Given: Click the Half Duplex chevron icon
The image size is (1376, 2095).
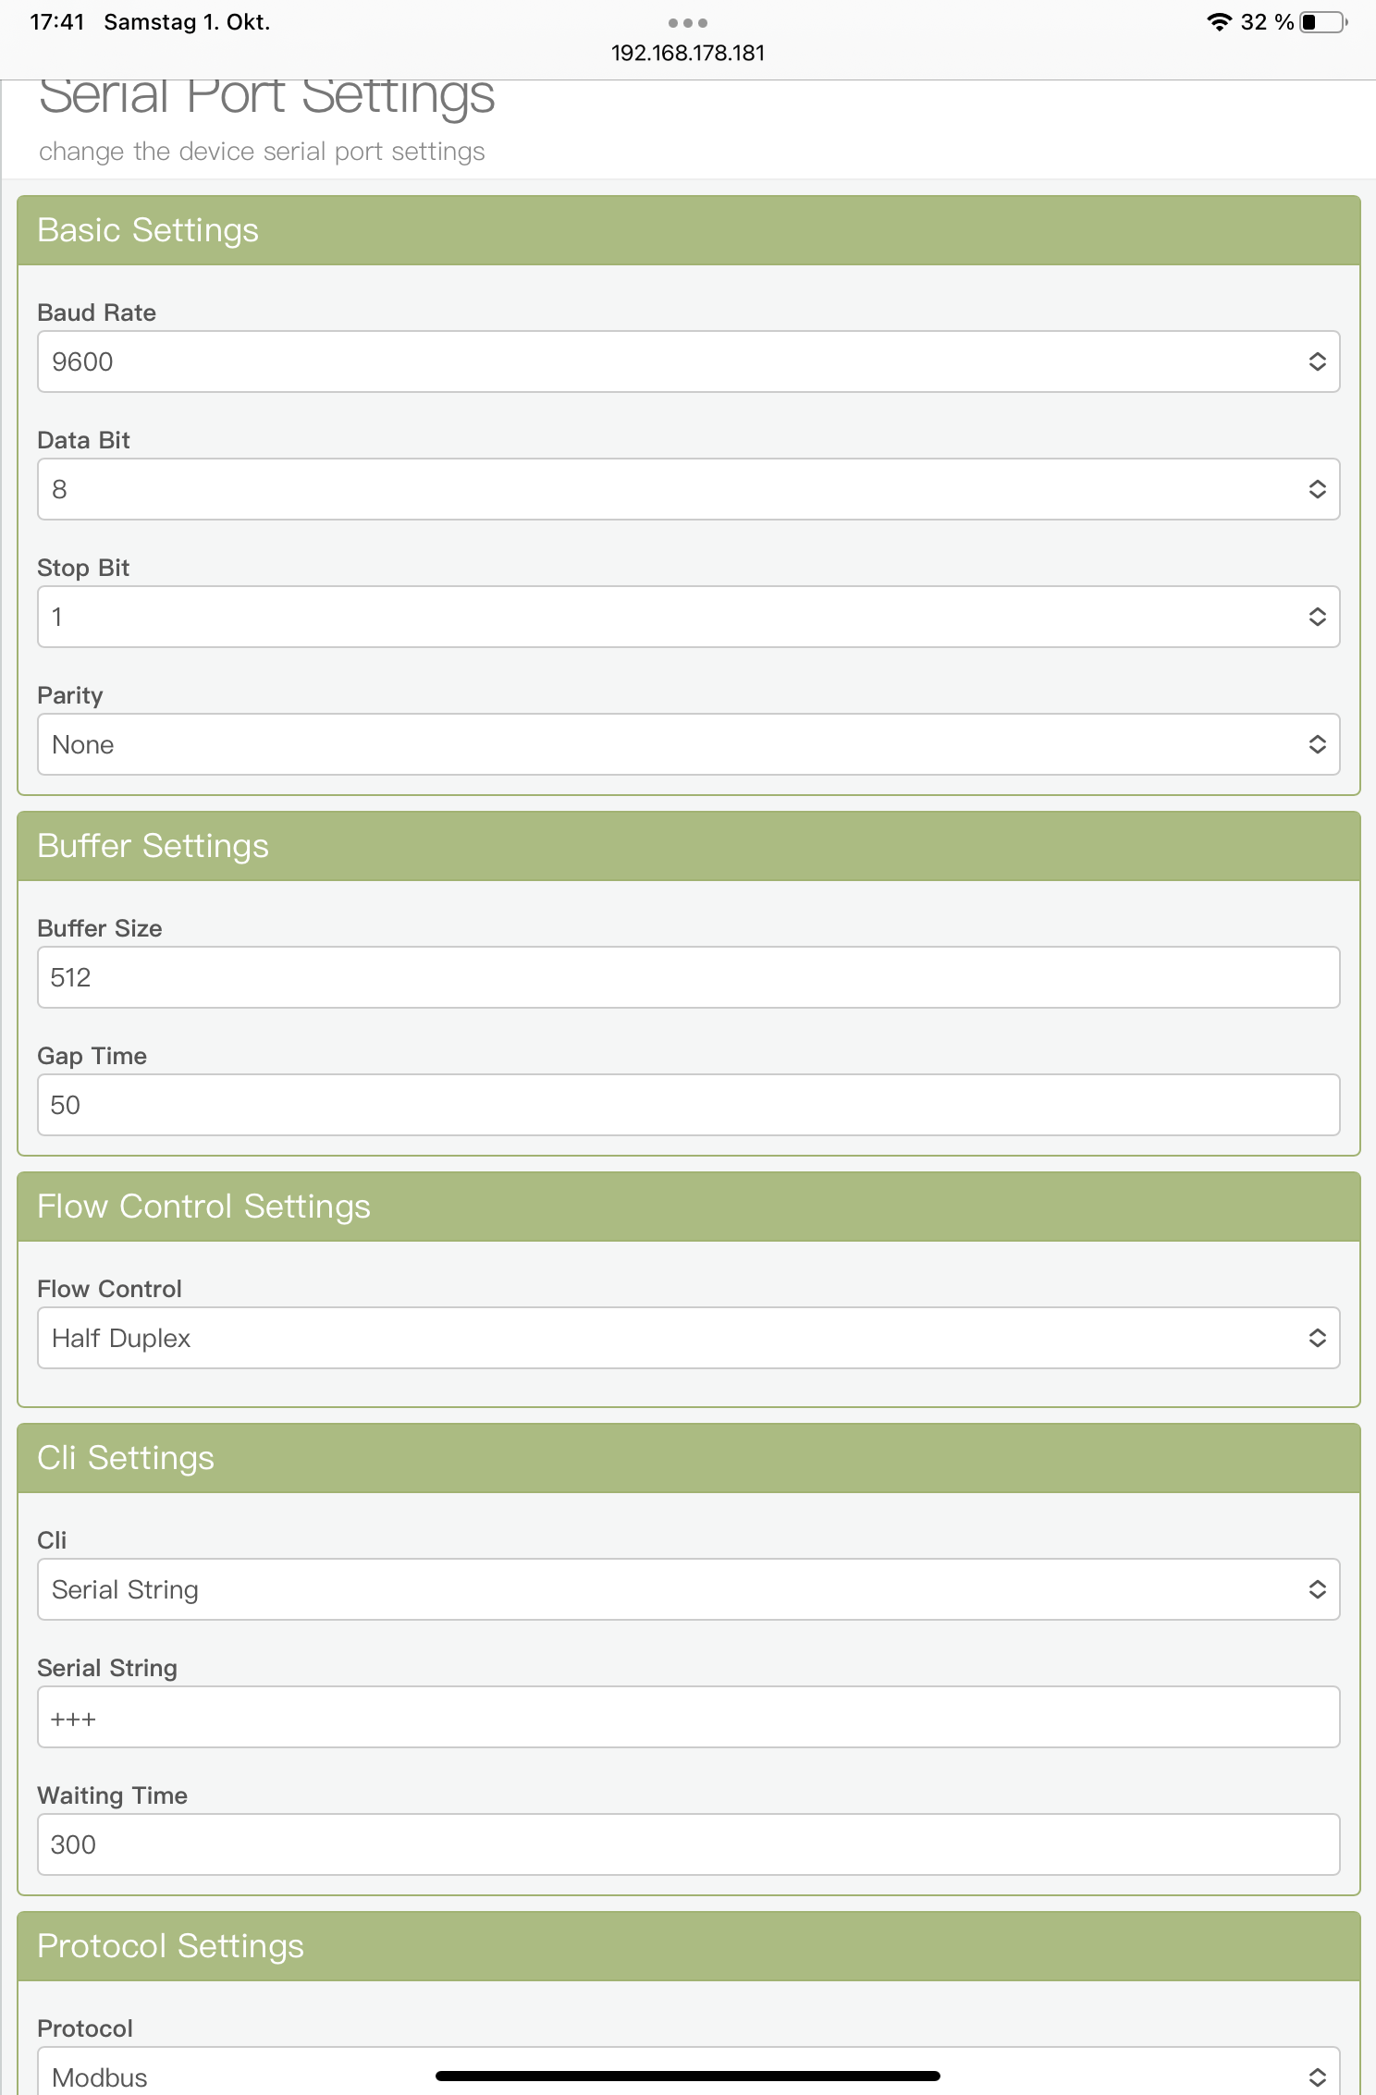Looking at the screenshot, I should pyautogui.click(x=1317, y=1338).
